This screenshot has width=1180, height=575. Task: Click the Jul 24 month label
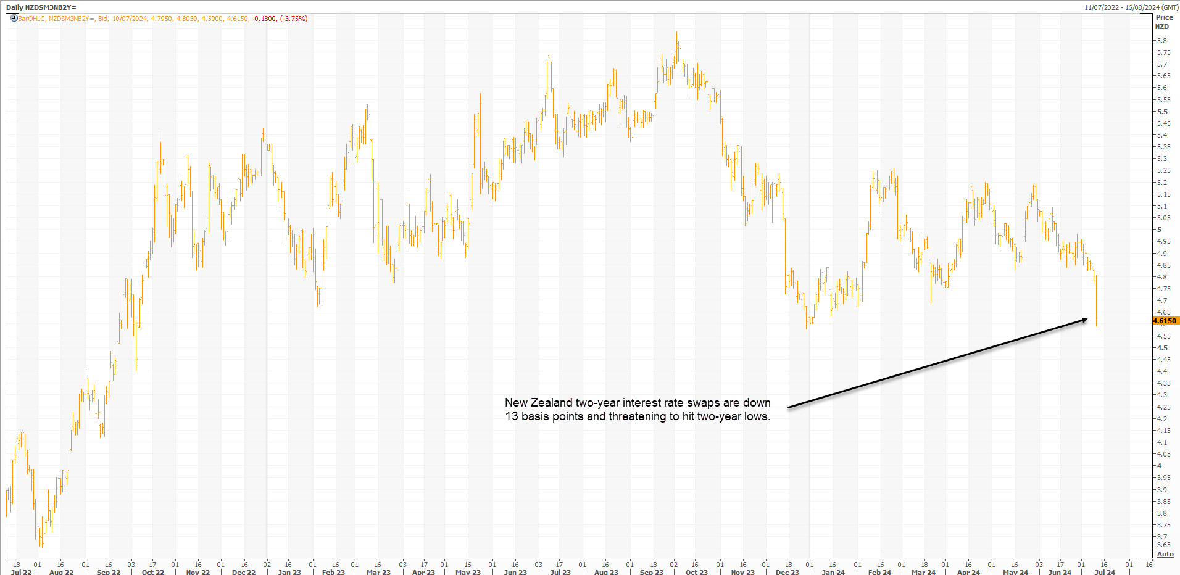[1105, 572]
